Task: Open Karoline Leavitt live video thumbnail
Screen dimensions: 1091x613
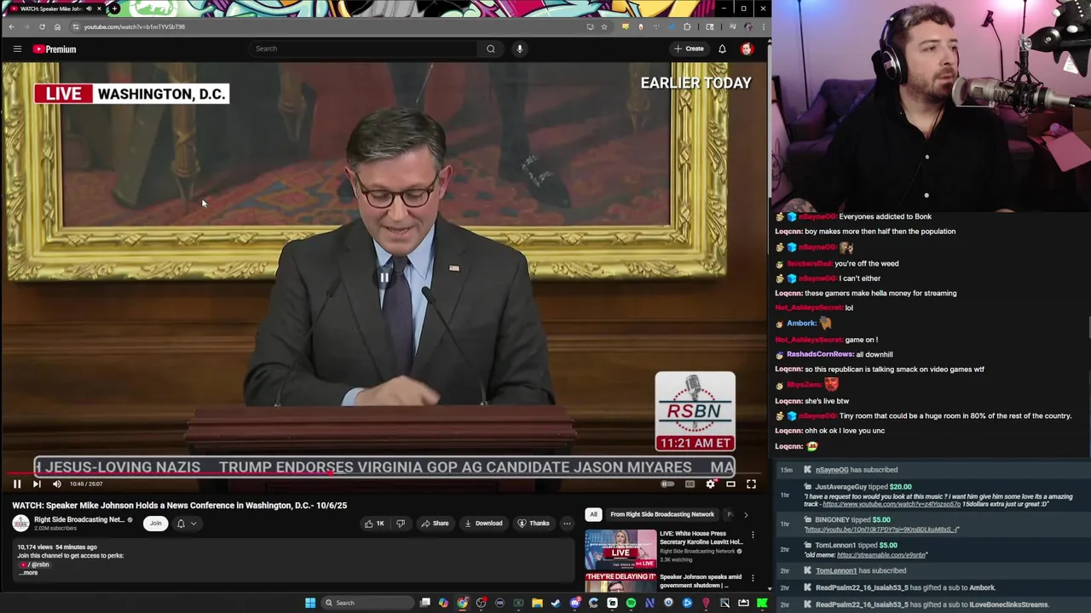Action: (621, 549)
